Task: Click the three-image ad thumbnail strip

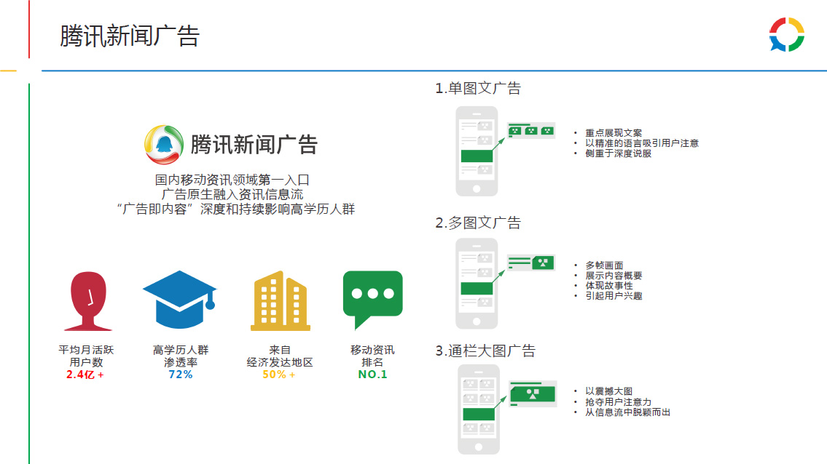Action: [x=531, y=131]
